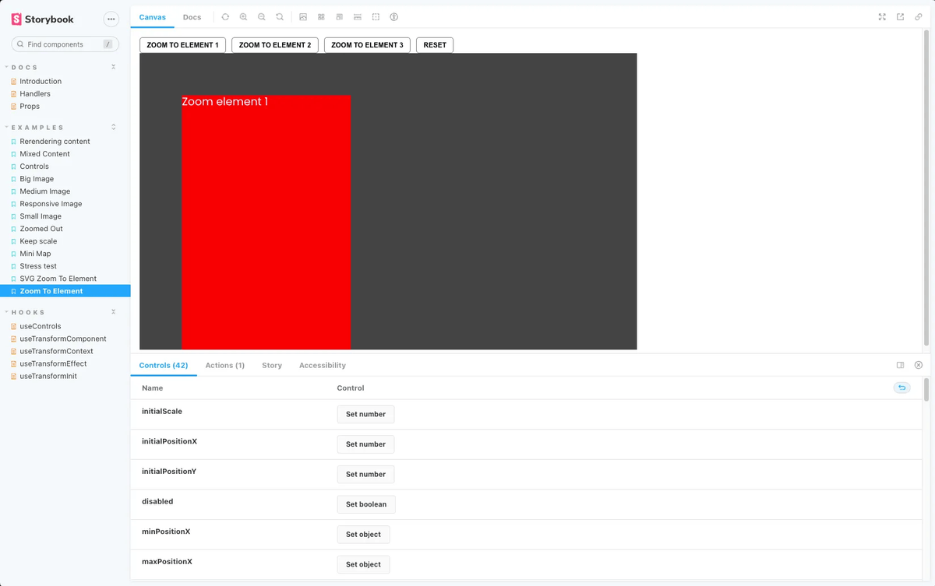Screen dimensions: 935x586
Task: Collapse the HOOKS section header
Action: tap(28, 313)
